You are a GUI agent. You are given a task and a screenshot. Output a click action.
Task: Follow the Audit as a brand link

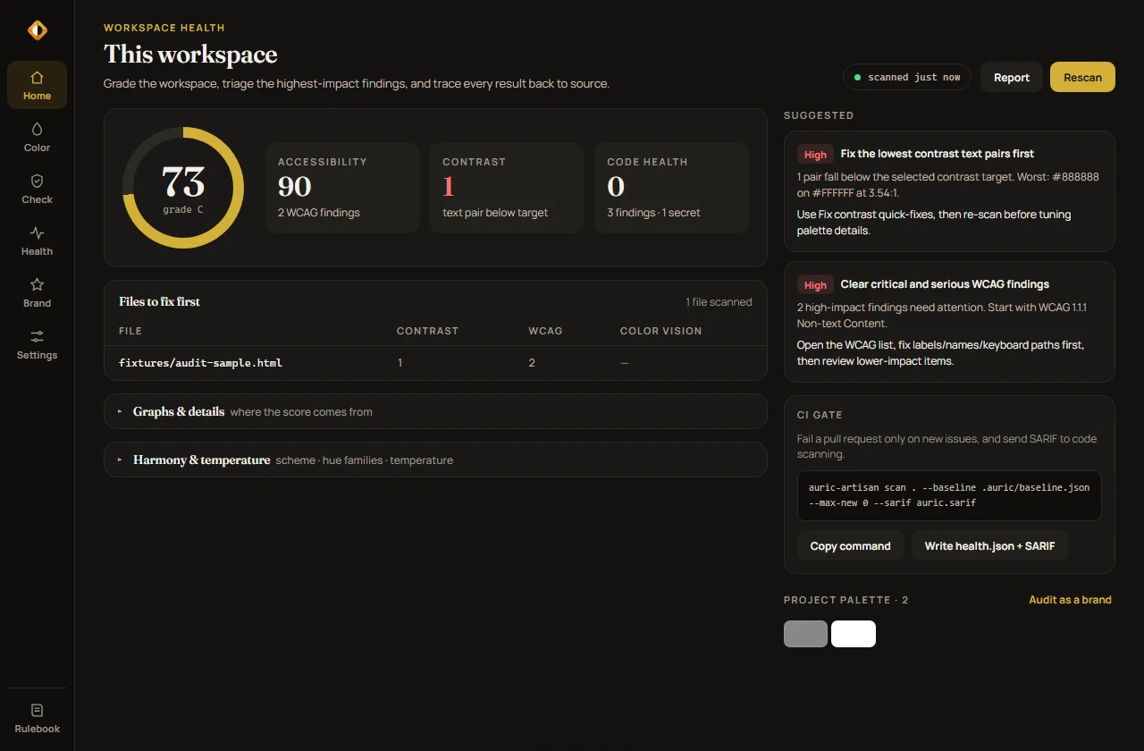coord(1070,600)
